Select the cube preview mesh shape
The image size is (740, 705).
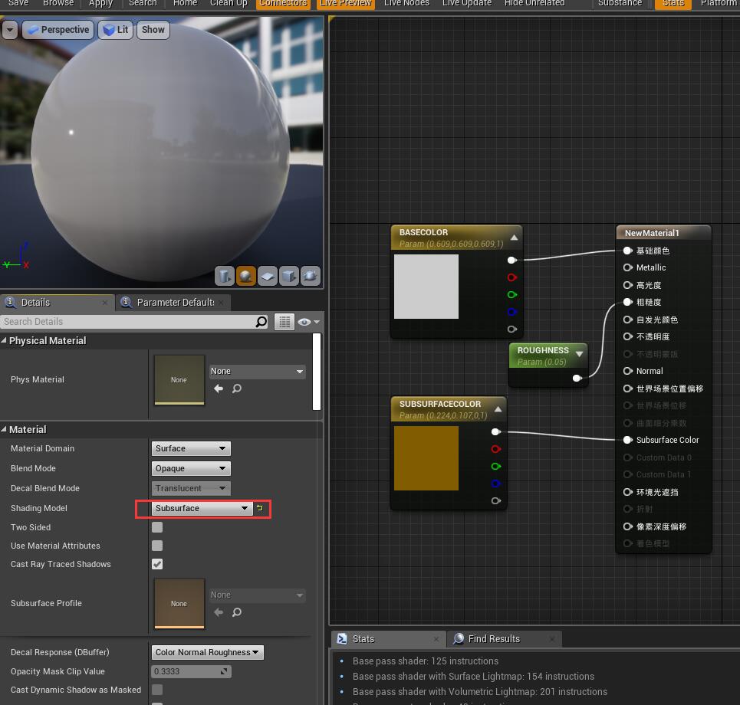(x=289, y=277)
